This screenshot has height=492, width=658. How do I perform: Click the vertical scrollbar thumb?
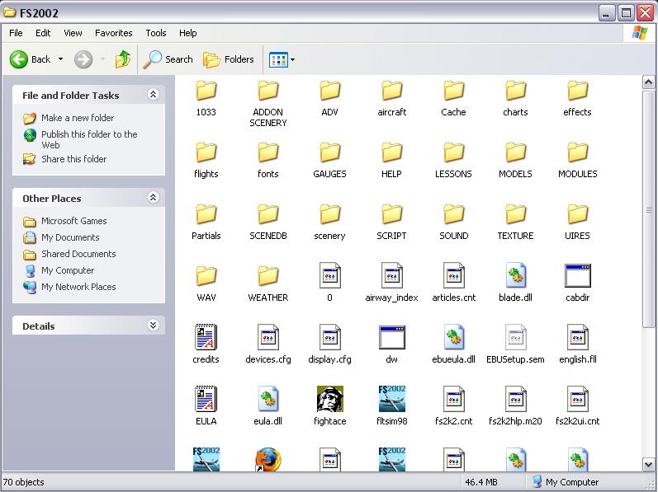click(x=648, y=209)
